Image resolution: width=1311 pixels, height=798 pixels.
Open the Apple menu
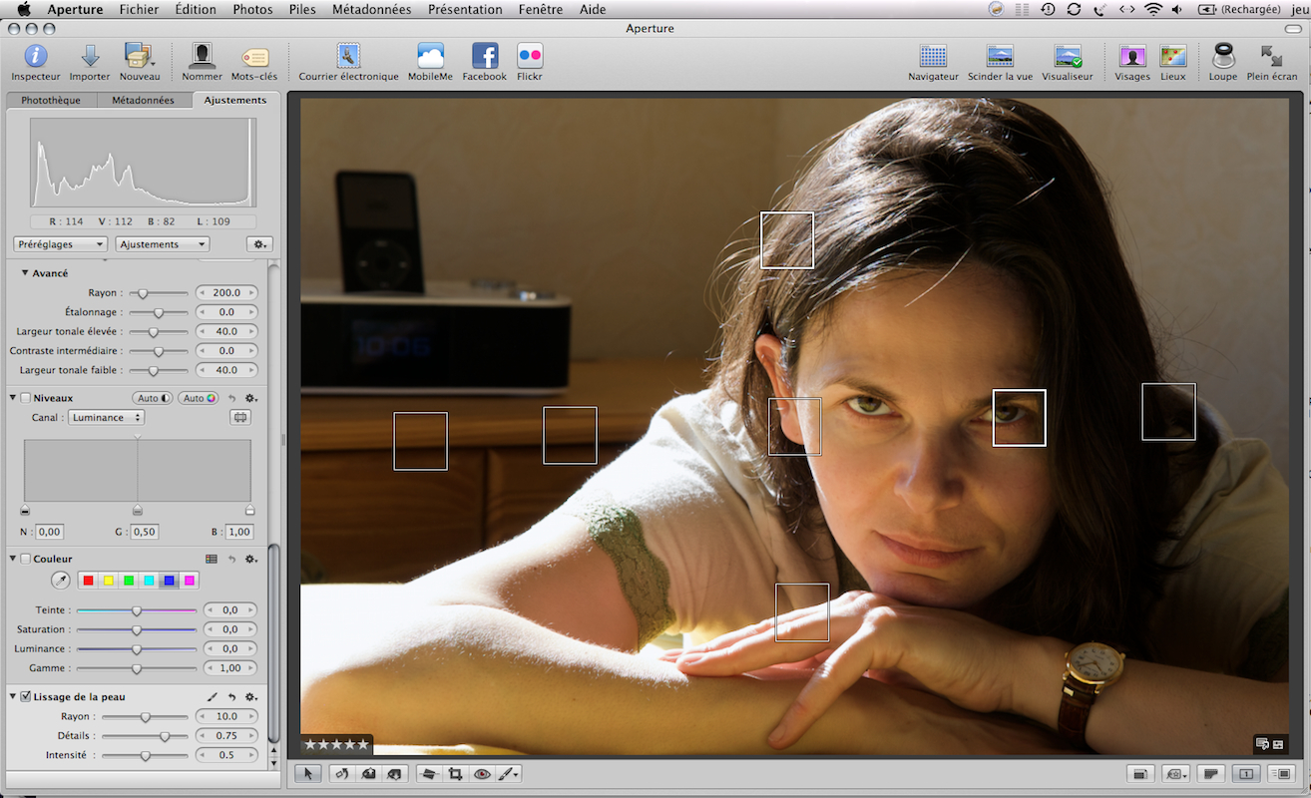pos(24,9)
